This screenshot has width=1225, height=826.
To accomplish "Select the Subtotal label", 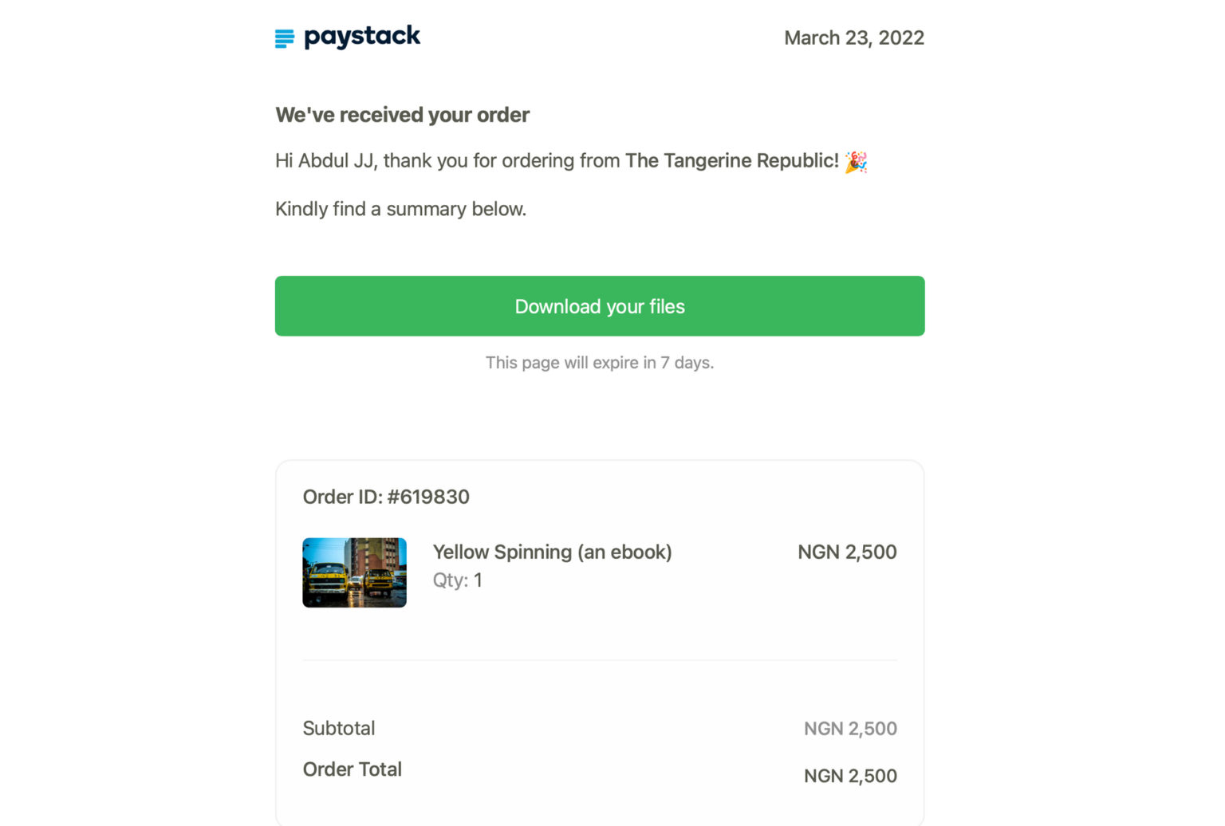I will [x=339, y=728].
